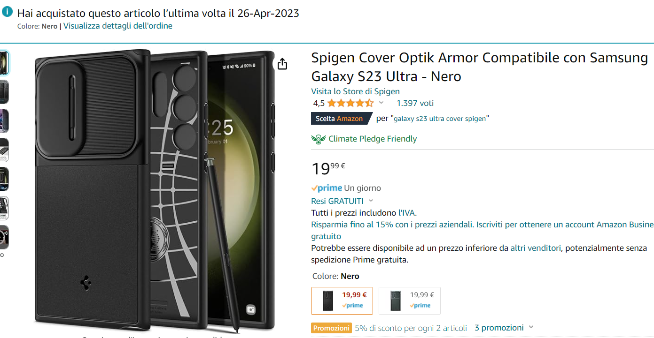
Task: Click the galaxy s23 ultra cover spigen search link
Action: point(440,119)
